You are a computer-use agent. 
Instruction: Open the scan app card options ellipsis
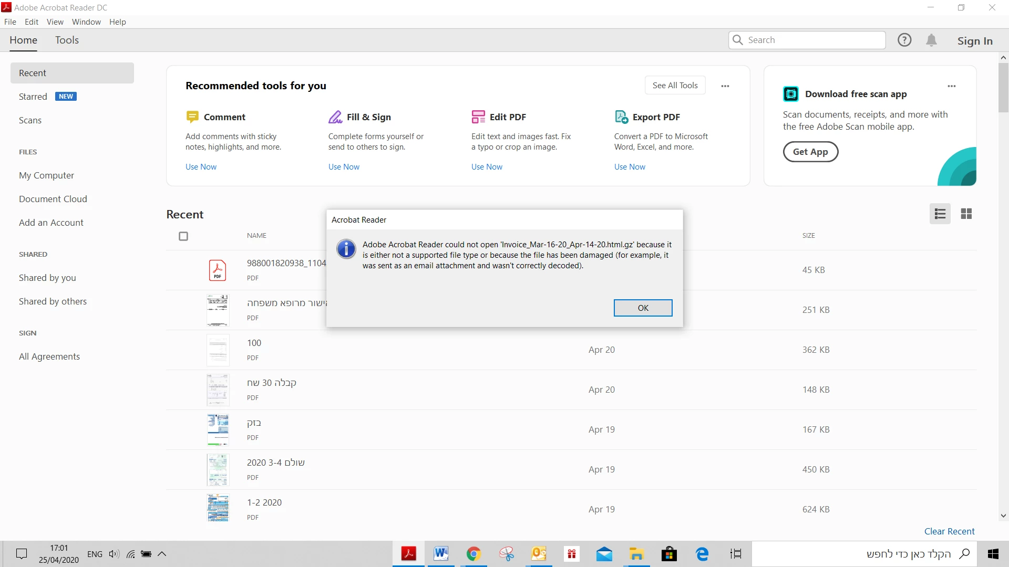(x=952, y=86)
